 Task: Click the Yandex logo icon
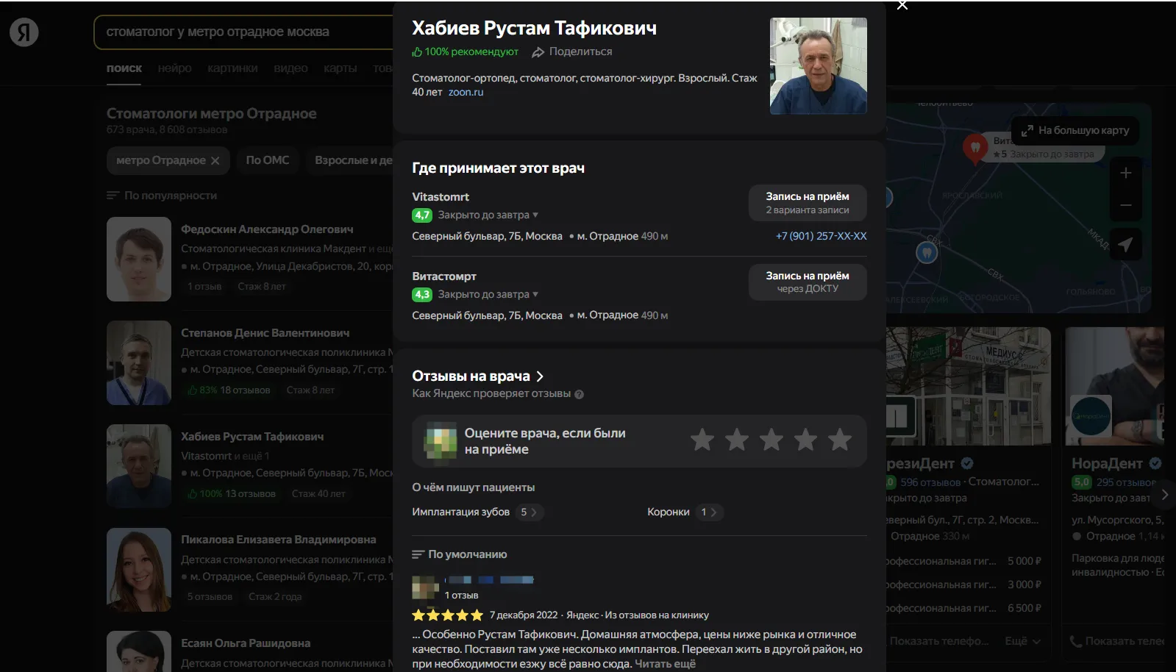24,32
